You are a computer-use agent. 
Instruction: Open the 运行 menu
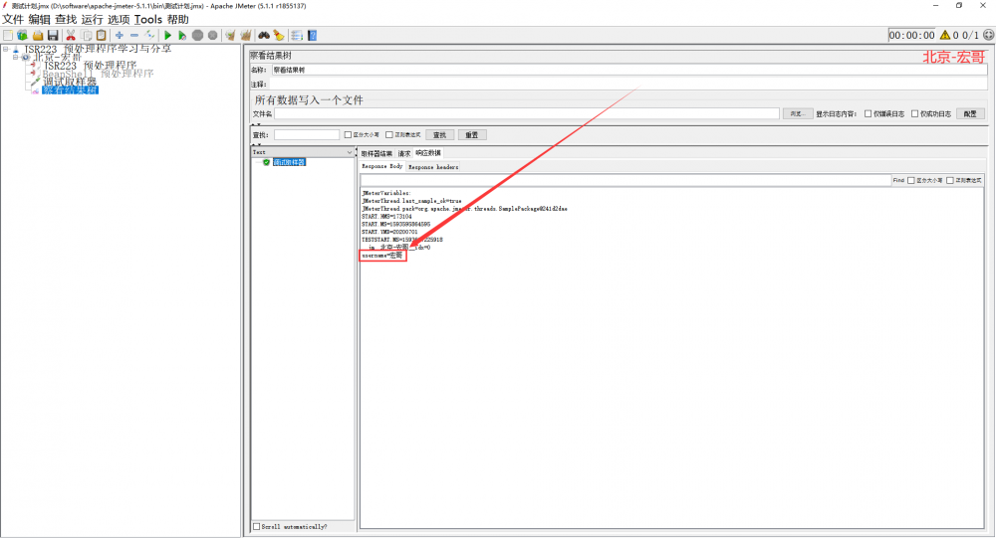coord(92,20)
